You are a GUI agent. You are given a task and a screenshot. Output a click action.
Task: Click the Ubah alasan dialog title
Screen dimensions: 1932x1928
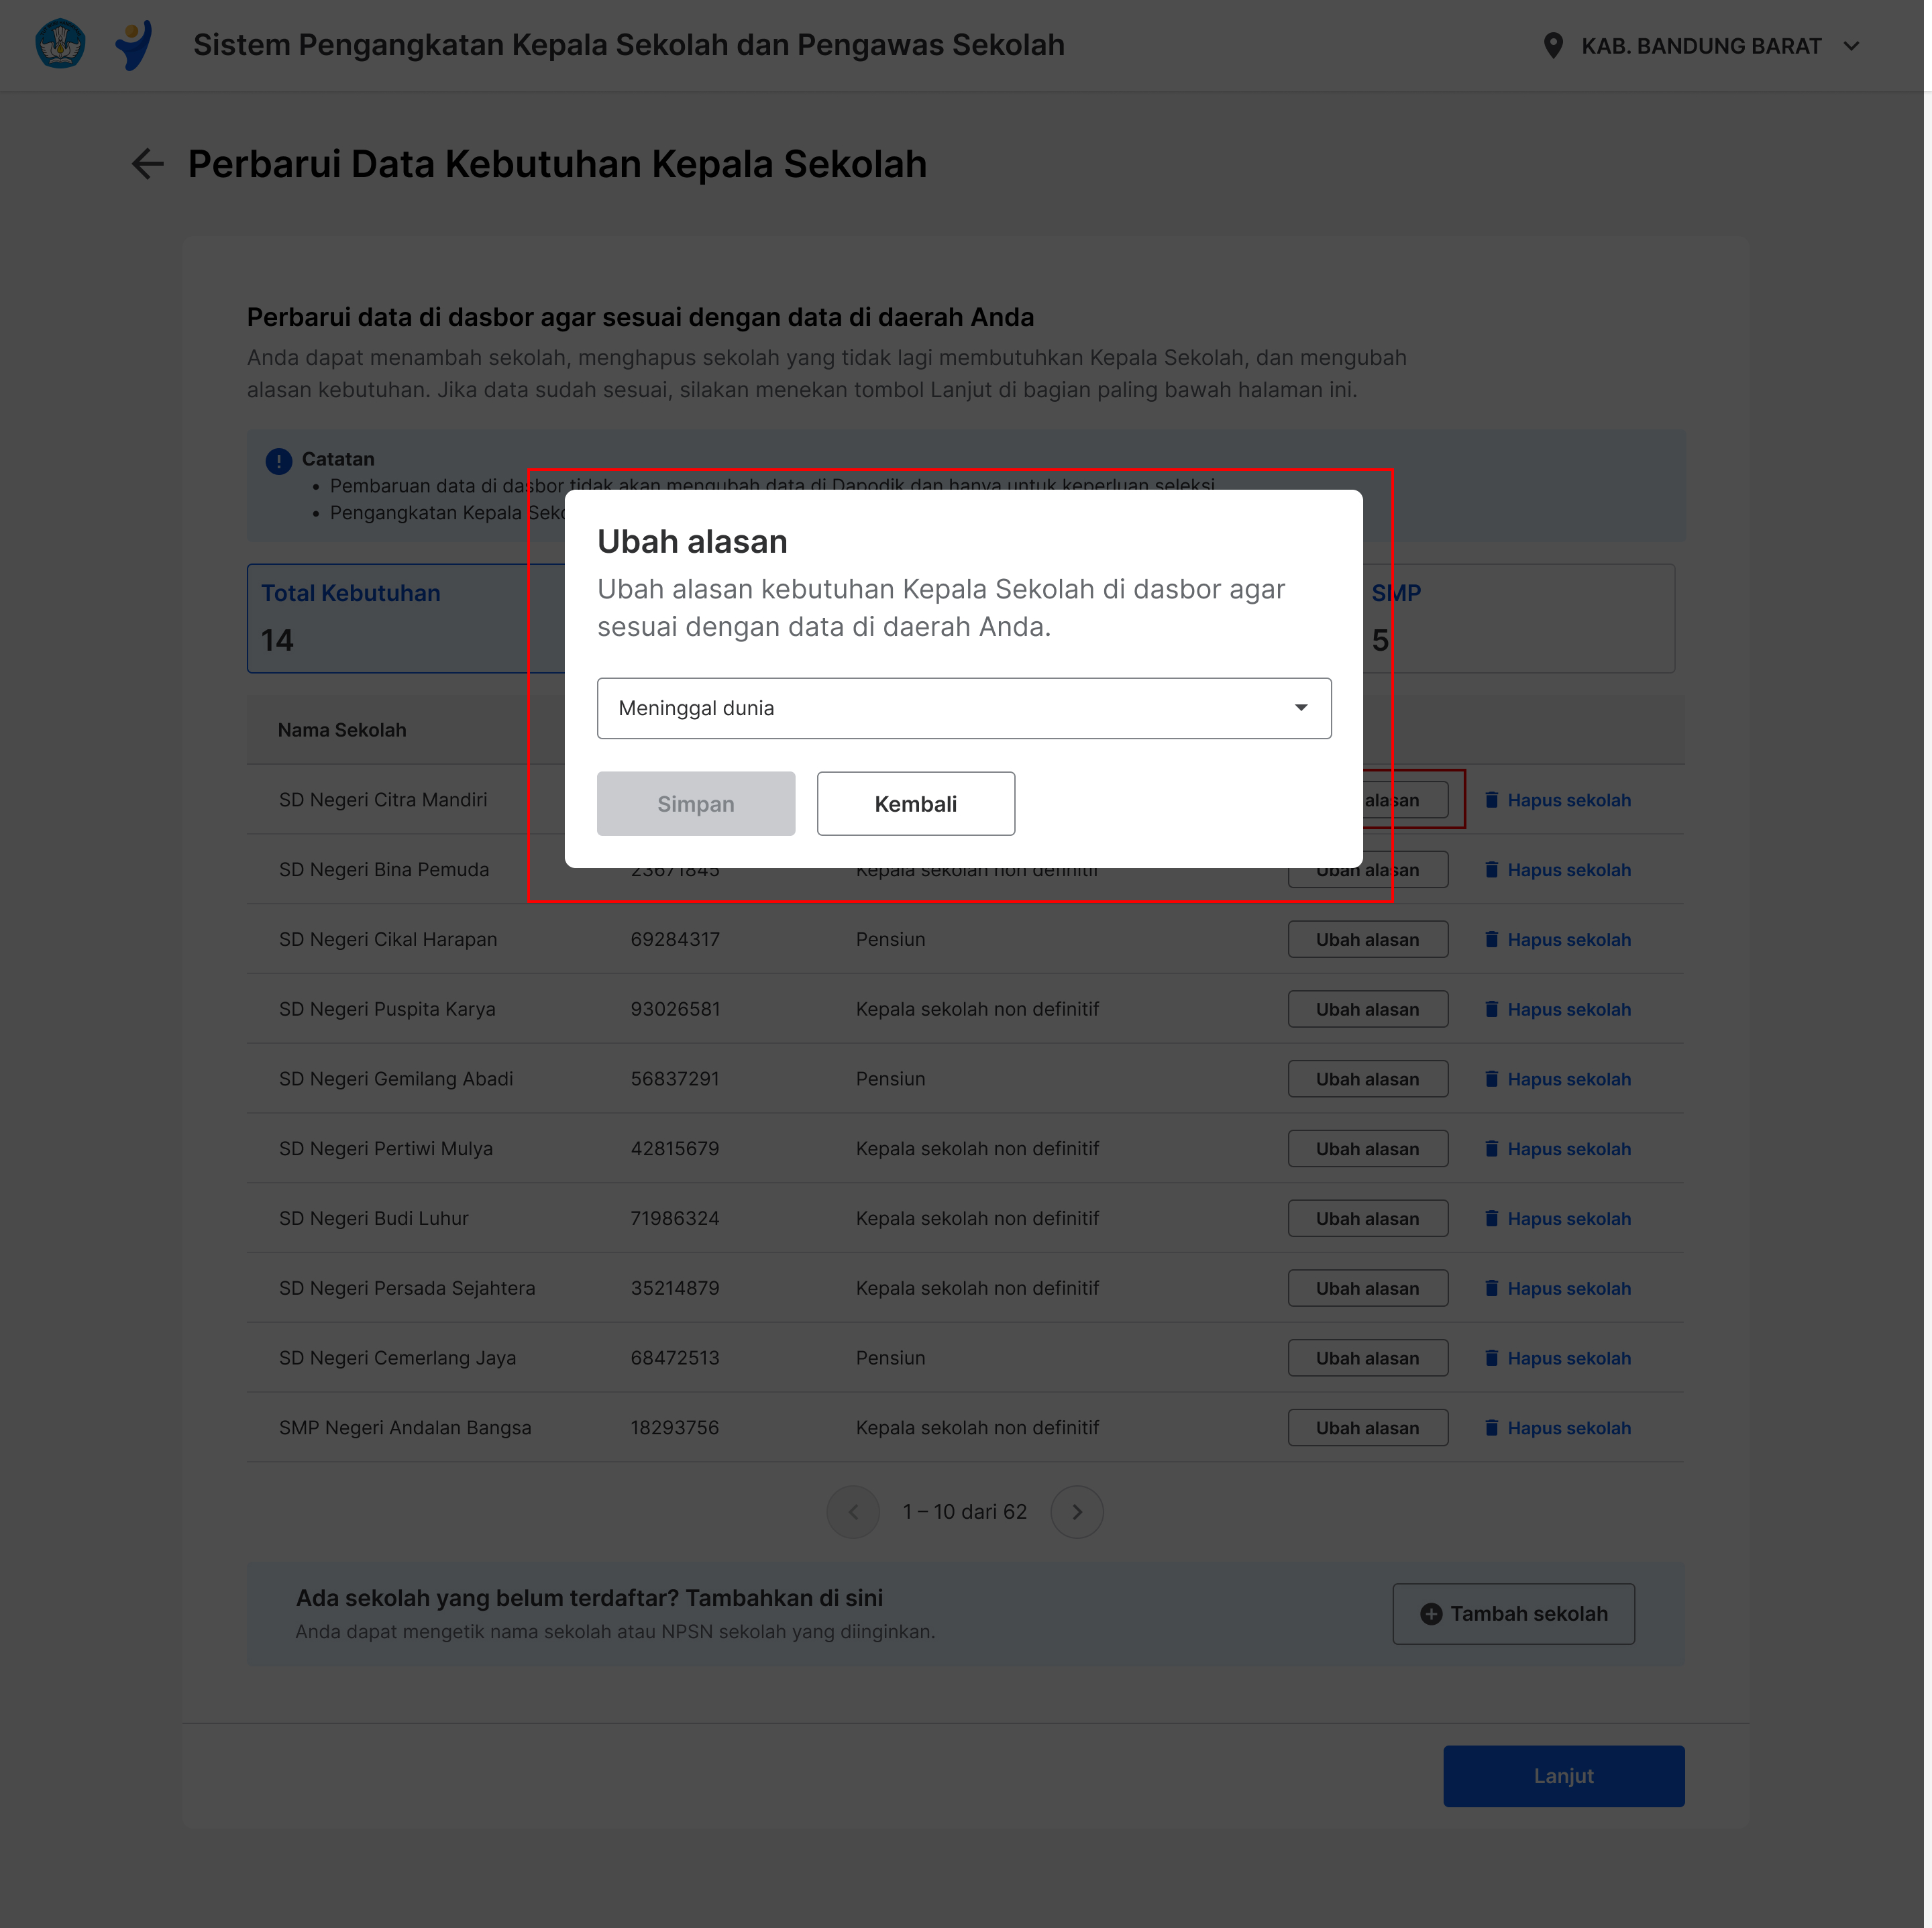tap(692, 542)
